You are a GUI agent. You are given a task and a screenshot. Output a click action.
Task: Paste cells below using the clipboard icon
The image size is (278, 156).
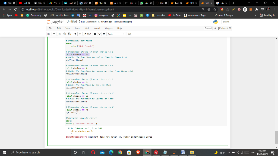(69, 34)
